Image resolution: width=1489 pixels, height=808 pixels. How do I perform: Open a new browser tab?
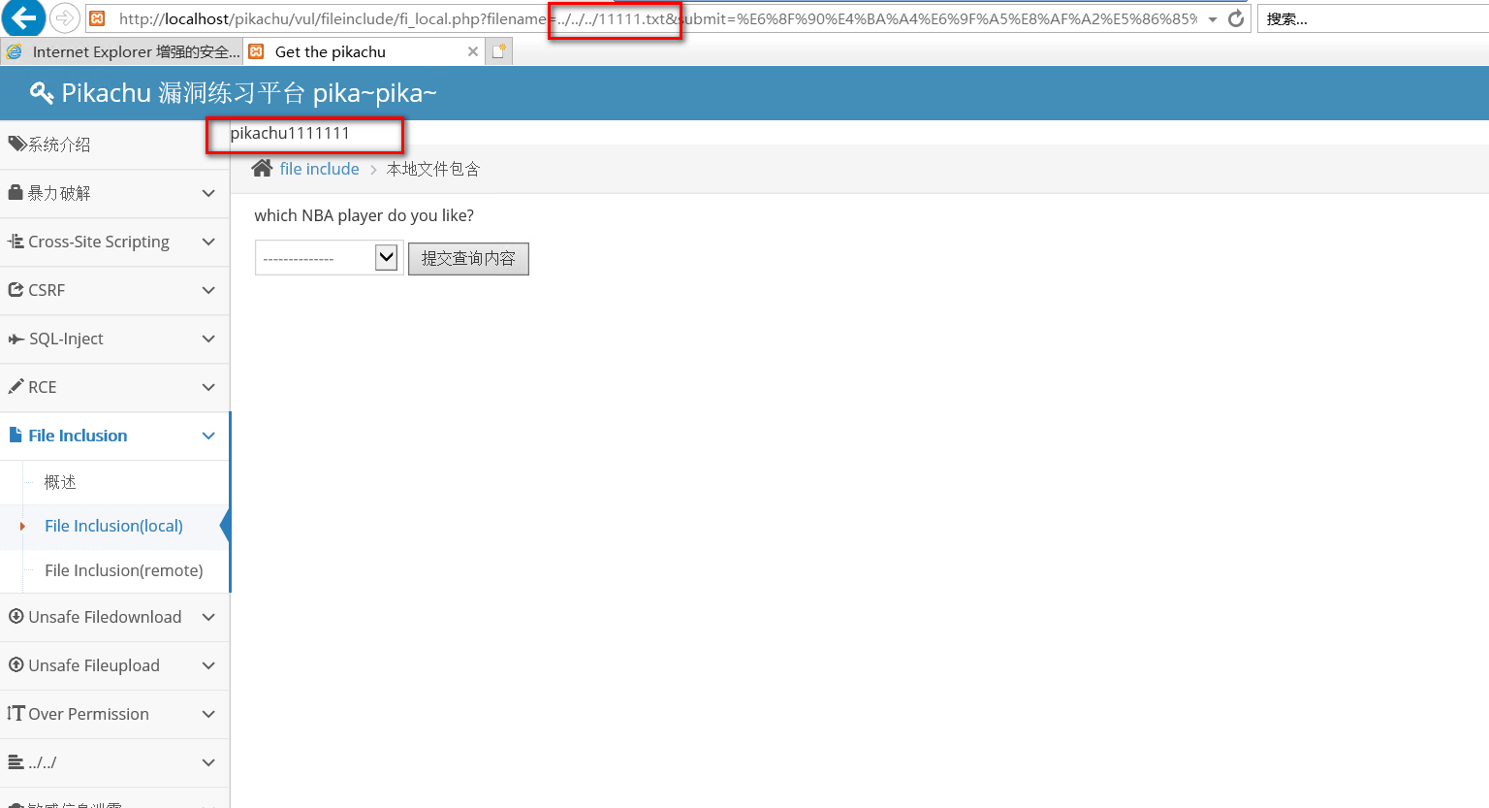(x=498, y=51)
